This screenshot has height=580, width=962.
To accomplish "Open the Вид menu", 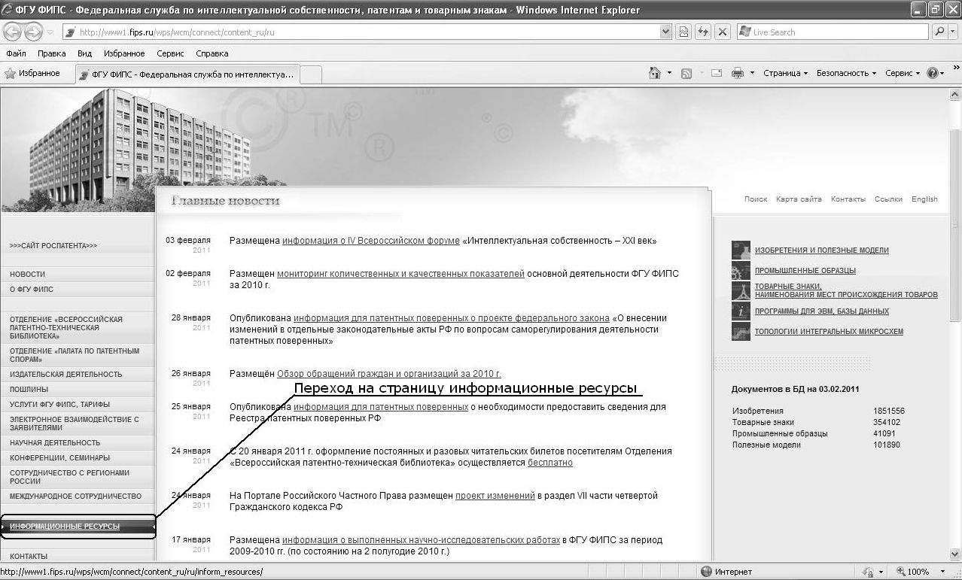I will click(x=85, y=53).
